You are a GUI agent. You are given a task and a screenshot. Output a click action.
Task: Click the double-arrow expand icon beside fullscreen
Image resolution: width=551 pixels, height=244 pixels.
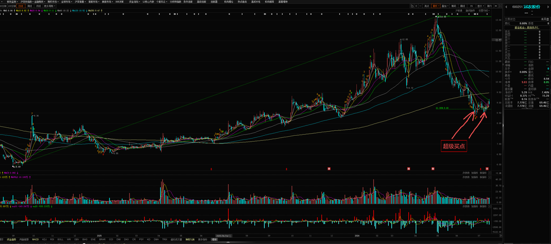[495, 6]
